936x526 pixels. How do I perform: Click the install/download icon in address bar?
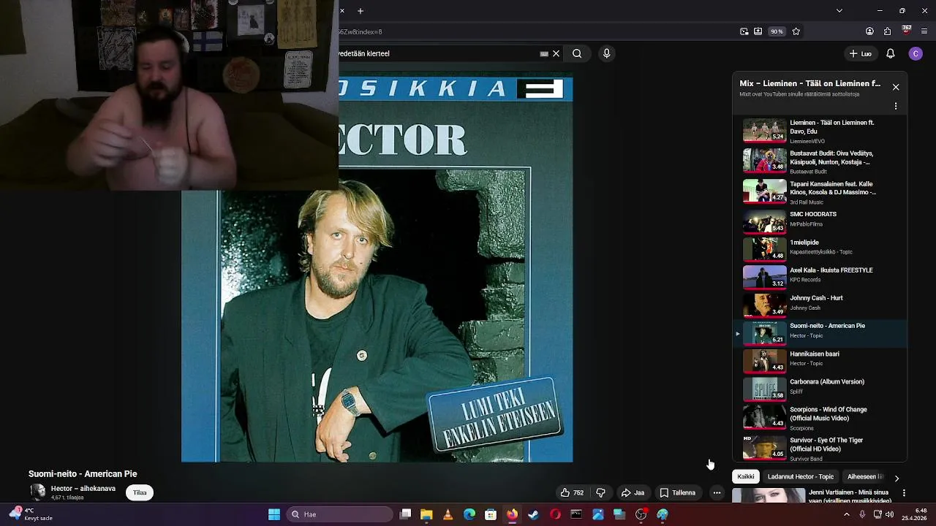758,31
